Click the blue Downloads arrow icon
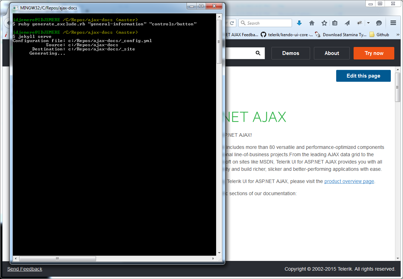 click(x=299, y=23)
